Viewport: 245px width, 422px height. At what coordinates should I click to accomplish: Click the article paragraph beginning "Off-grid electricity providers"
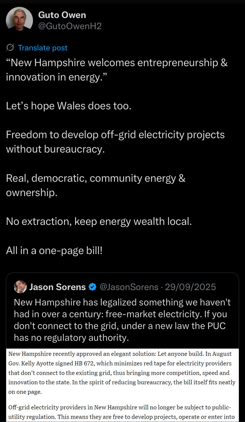click(120, 412)
